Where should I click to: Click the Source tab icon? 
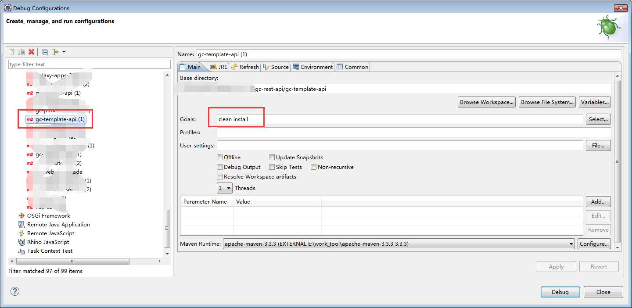266,67
